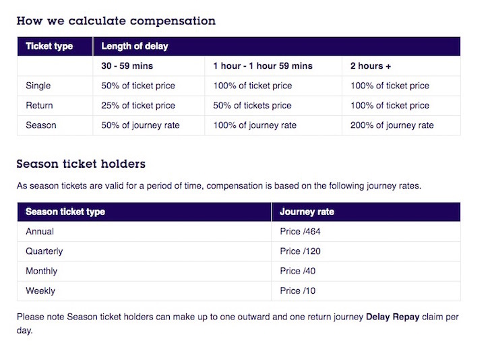Select the 'Price /464' cell
This screenshot has width=492, height=347.
(x=300, y=231)
